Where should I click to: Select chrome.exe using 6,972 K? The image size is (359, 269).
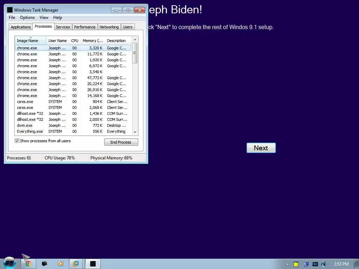tap(73, 66)
